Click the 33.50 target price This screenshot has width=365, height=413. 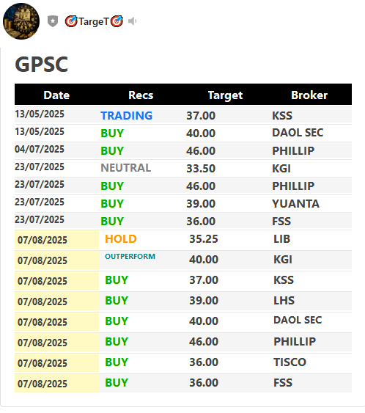click(201, 169)
